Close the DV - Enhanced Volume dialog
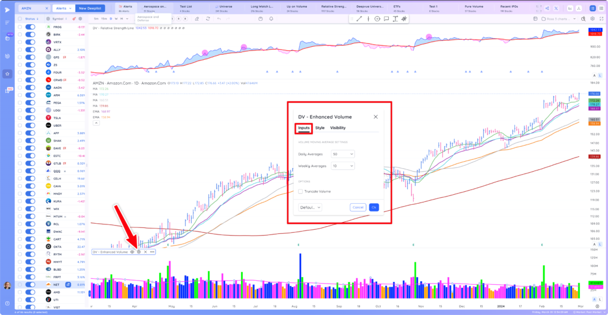This screenshot has width=608, height=315. pos(375,117)
